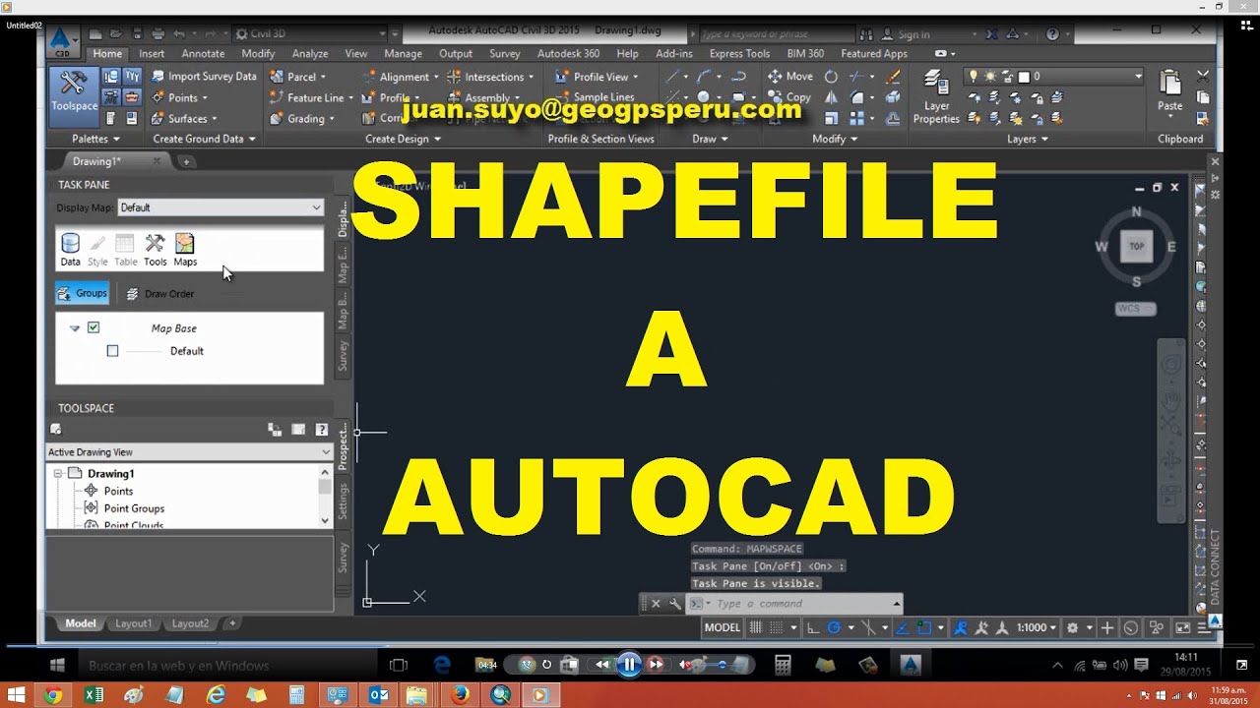Open the Alignment dropdown

[x=401, y=77]
